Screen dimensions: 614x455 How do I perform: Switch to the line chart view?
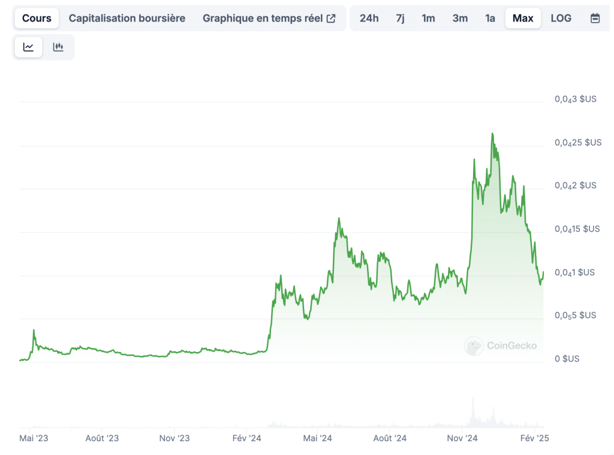28,47
